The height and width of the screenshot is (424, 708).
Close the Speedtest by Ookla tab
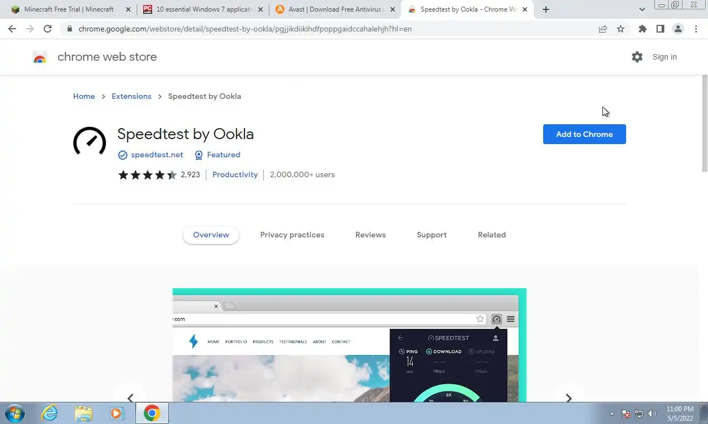pos(525,9)
